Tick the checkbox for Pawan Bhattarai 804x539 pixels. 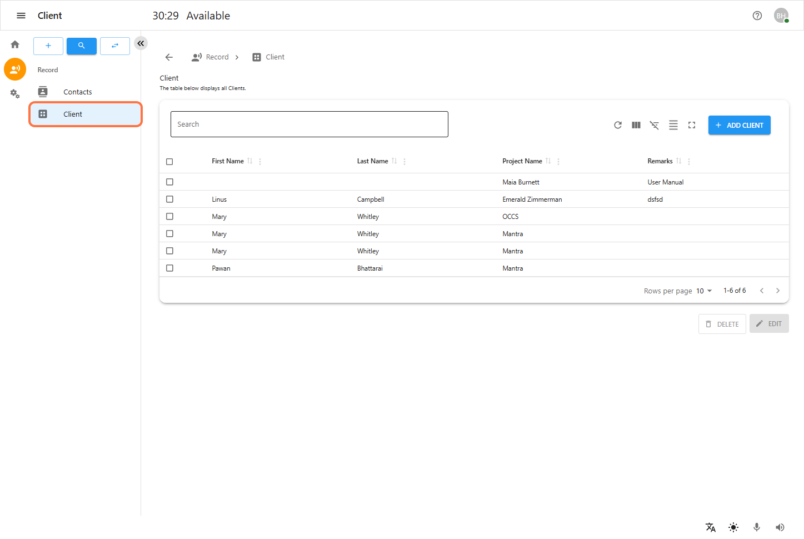click(x=169, y=268)
